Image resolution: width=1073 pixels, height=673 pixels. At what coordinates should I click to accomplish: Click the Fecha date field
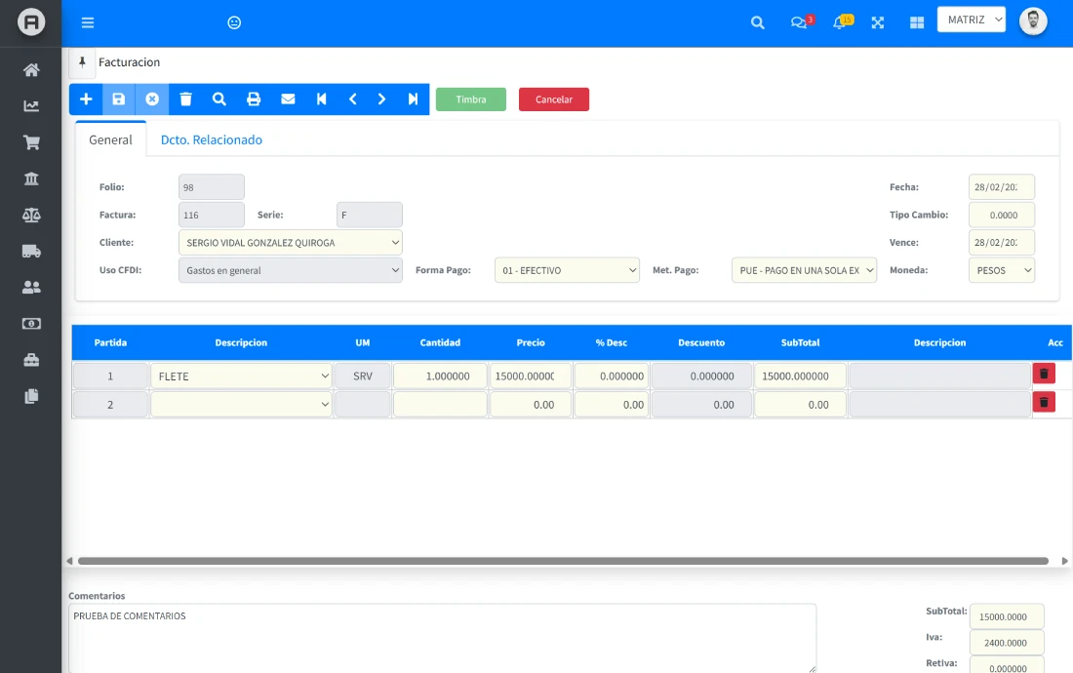[x=1002, y=187]
